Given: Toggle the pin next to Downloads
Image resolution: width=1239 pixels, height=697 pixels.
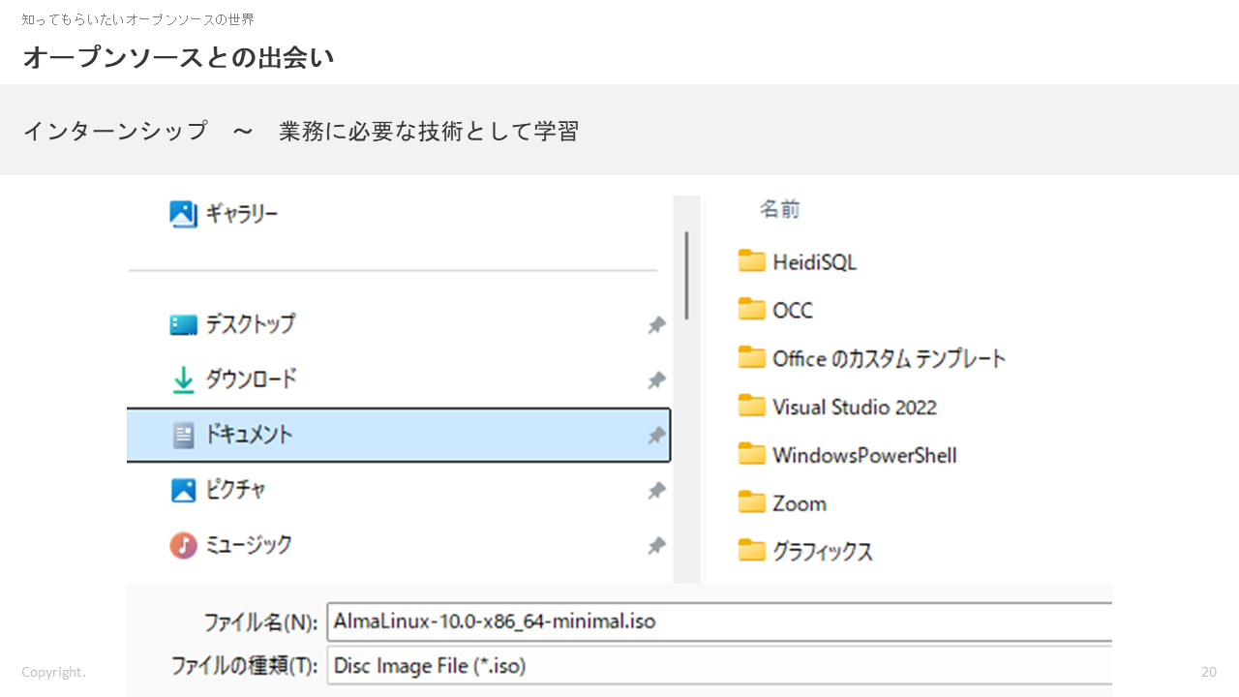Looking at the screenshot, I should [x=656, y=380].
